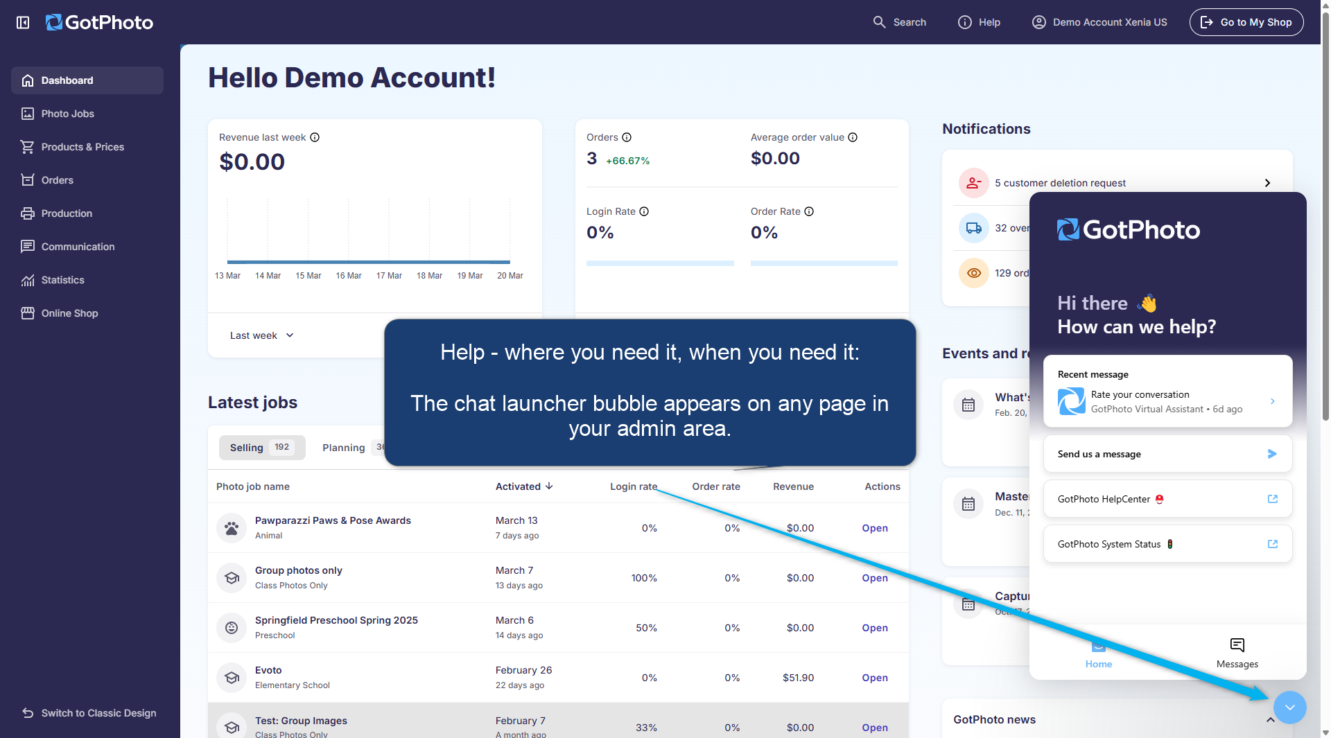The height and width of the screenshot is (738, 1331).
Task: Click the eye notification icon
Action: [x=974, y=273]
